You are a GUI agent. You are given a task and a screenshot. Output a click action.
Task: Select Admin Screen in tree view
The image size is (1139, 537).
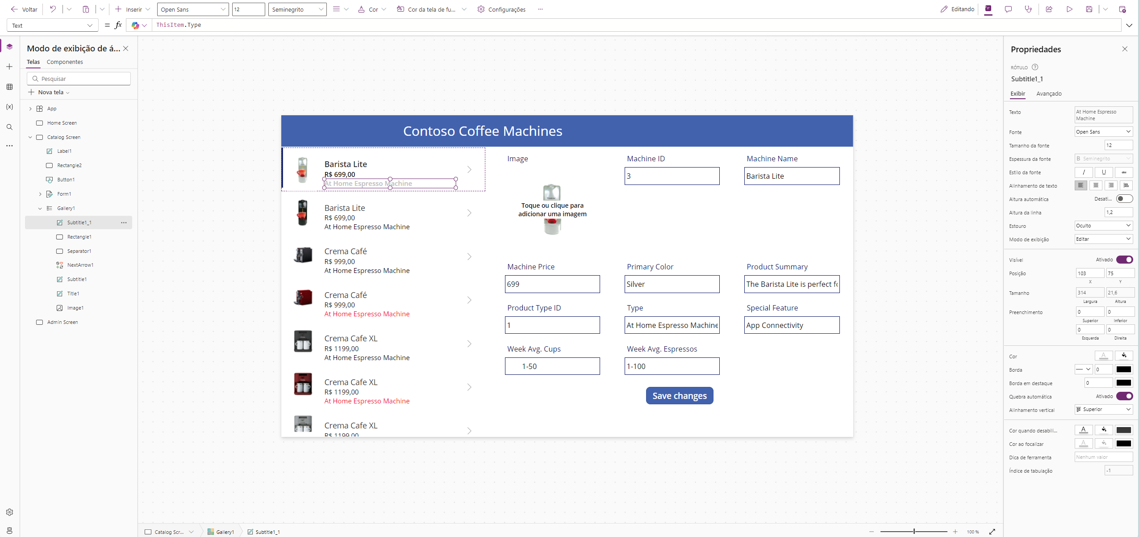[x=63, y=322]
